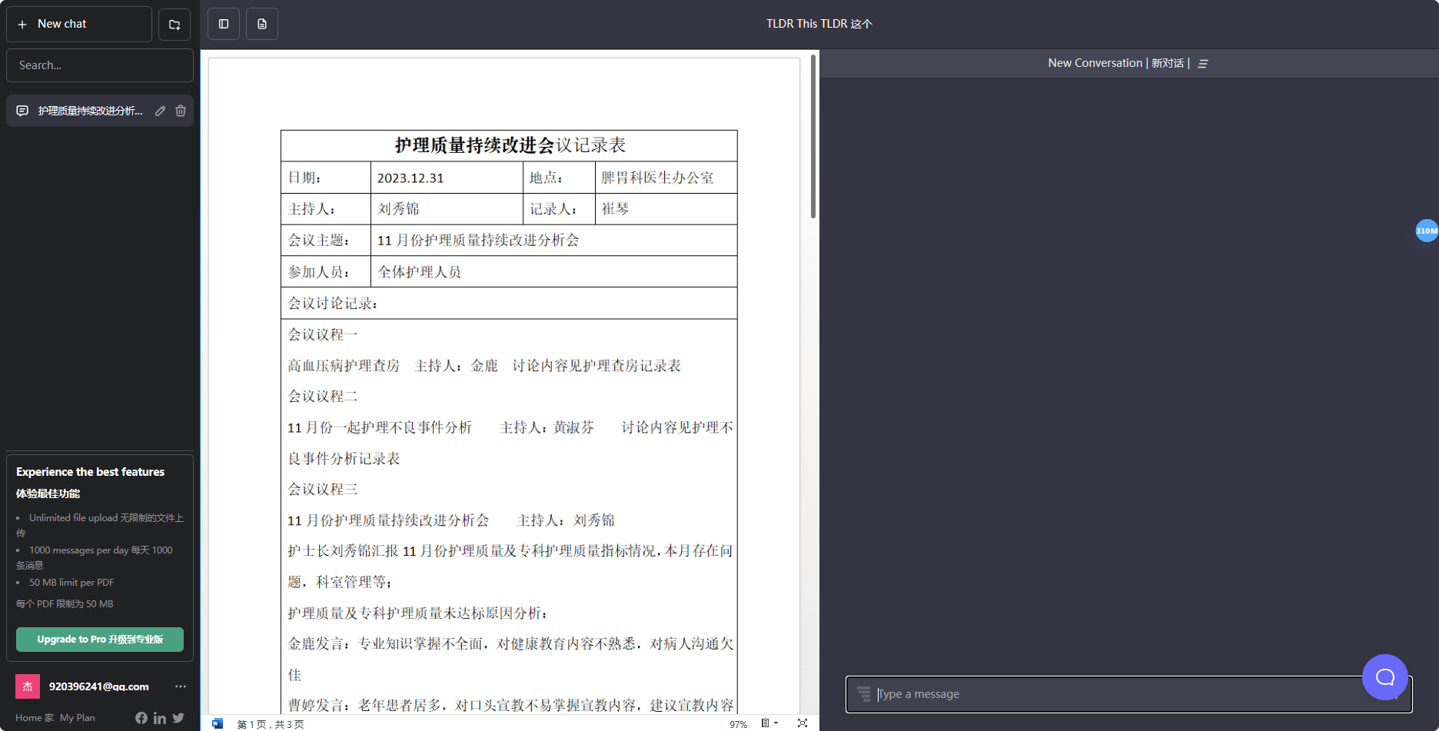Expand the view mode dropdown near 97%
The height and width of the screenshot is (731, 1439).
(x=769, y=723)
